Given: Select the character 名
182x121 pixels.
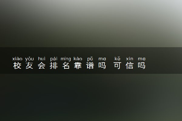Looking at the screenshot, I should (x=66, y=66).
